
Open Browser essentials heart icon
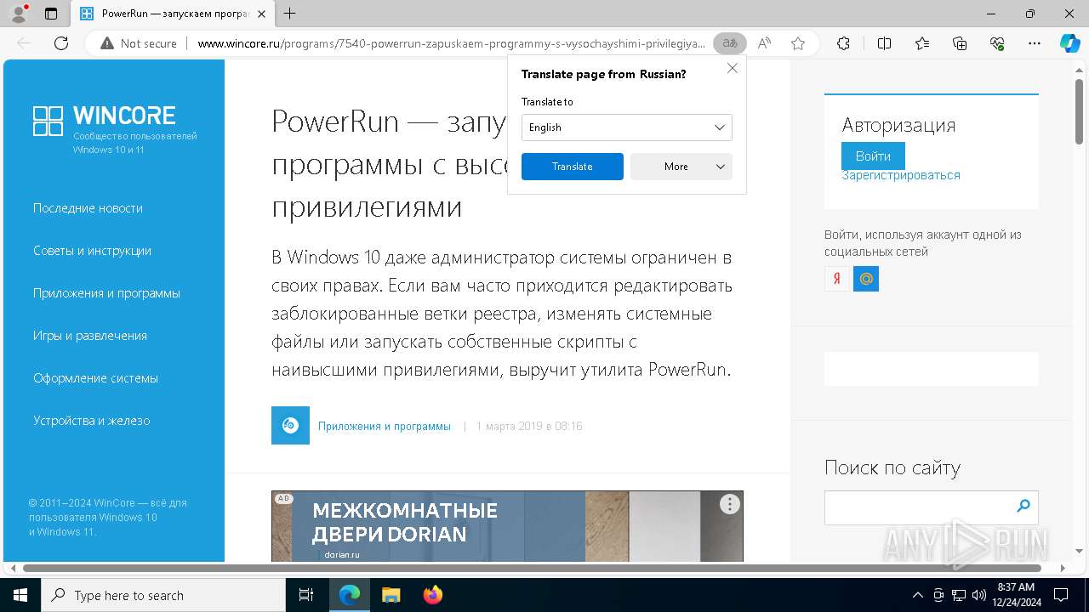click(997, 43)
